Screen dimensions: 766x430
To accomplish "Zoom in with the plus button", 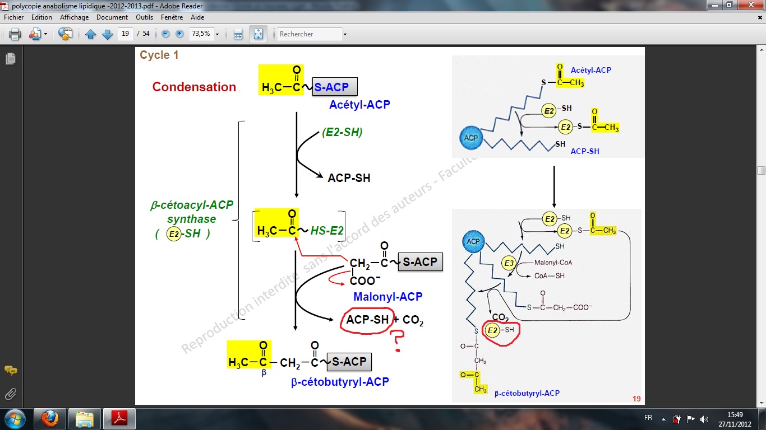I will click(179, 34).
